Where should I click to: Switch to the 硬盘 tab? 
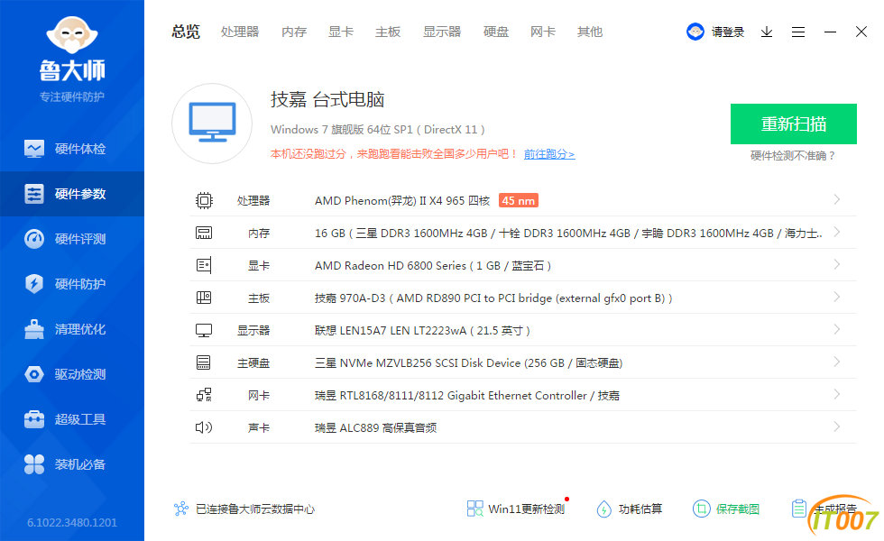coord(496,32)
